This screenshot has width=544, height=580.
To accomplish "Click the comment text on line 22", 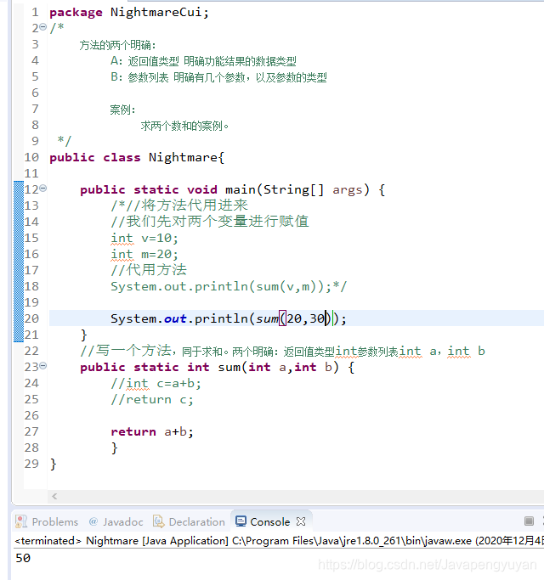I will click(x=282, y=351).
